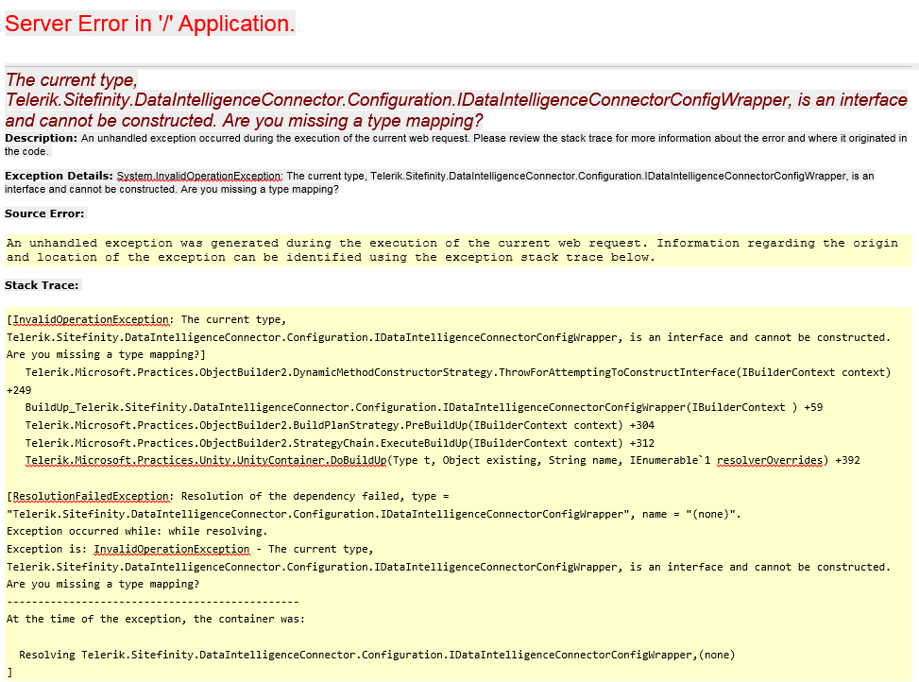
Task: Click the BuildUp_Telerik stack trace line
Action: point(406,407)
